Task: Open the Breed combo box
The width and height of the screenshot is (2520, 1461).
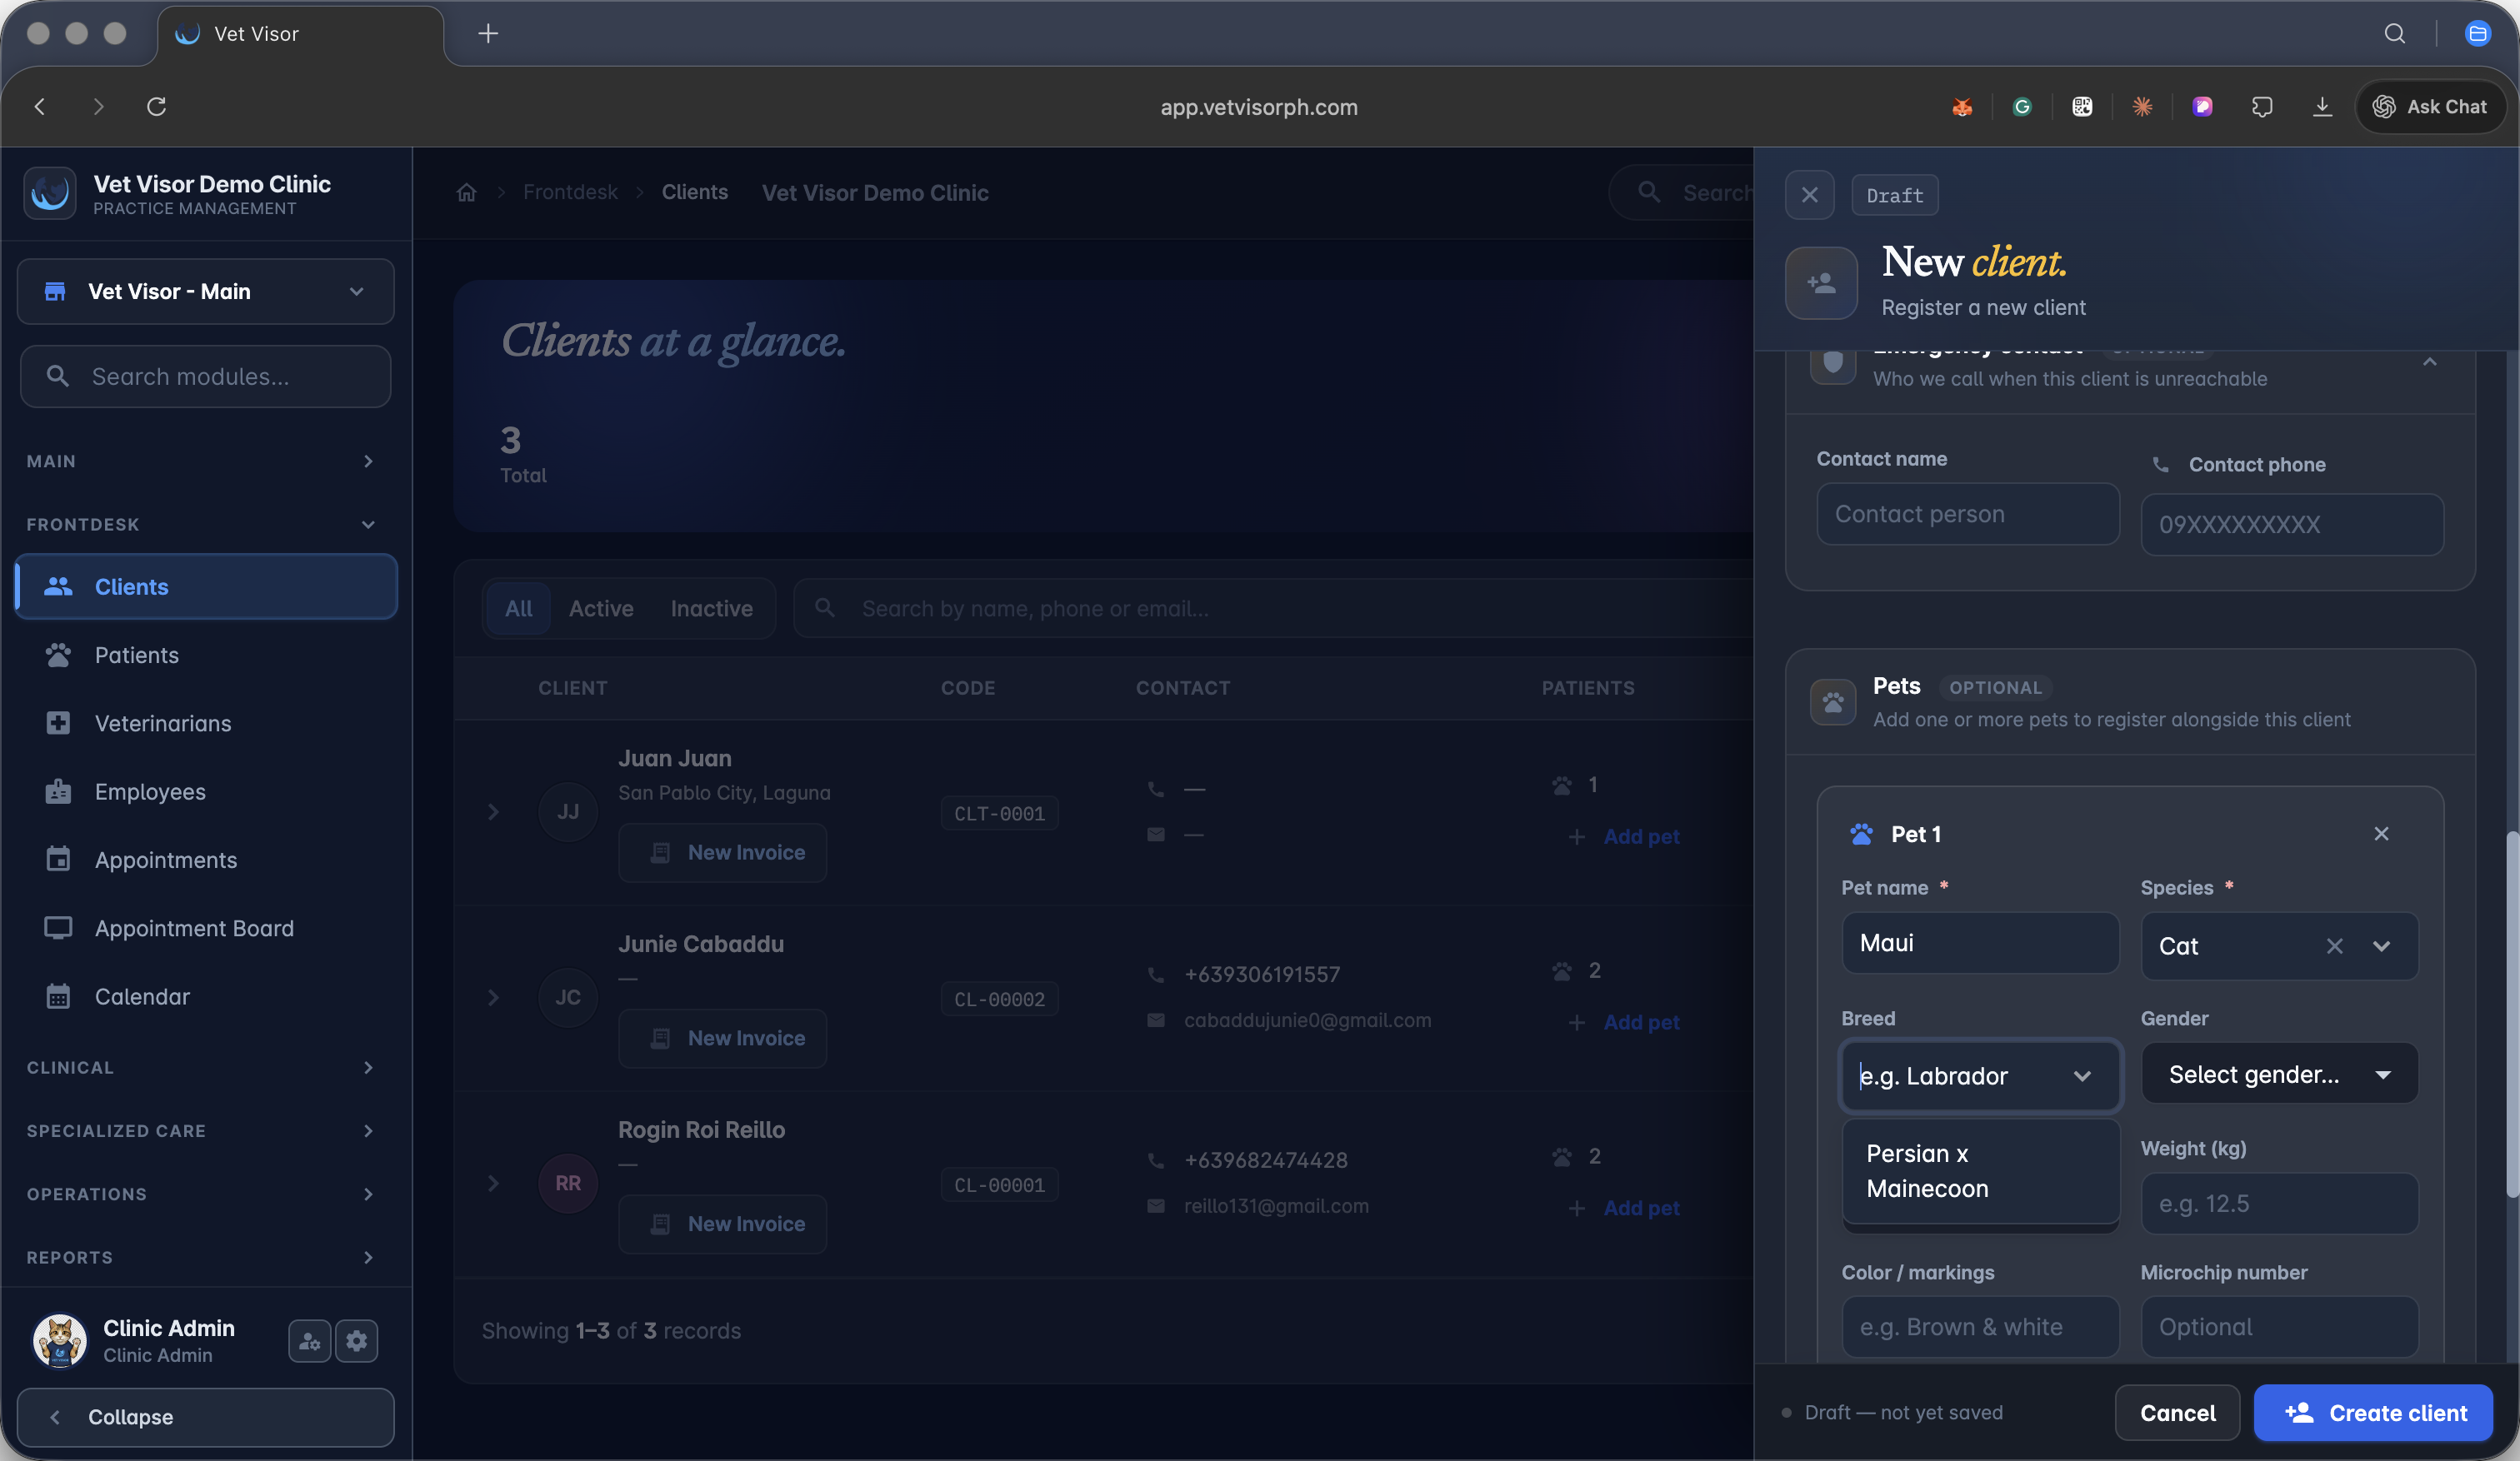Action: [x=1980, y=1075]
